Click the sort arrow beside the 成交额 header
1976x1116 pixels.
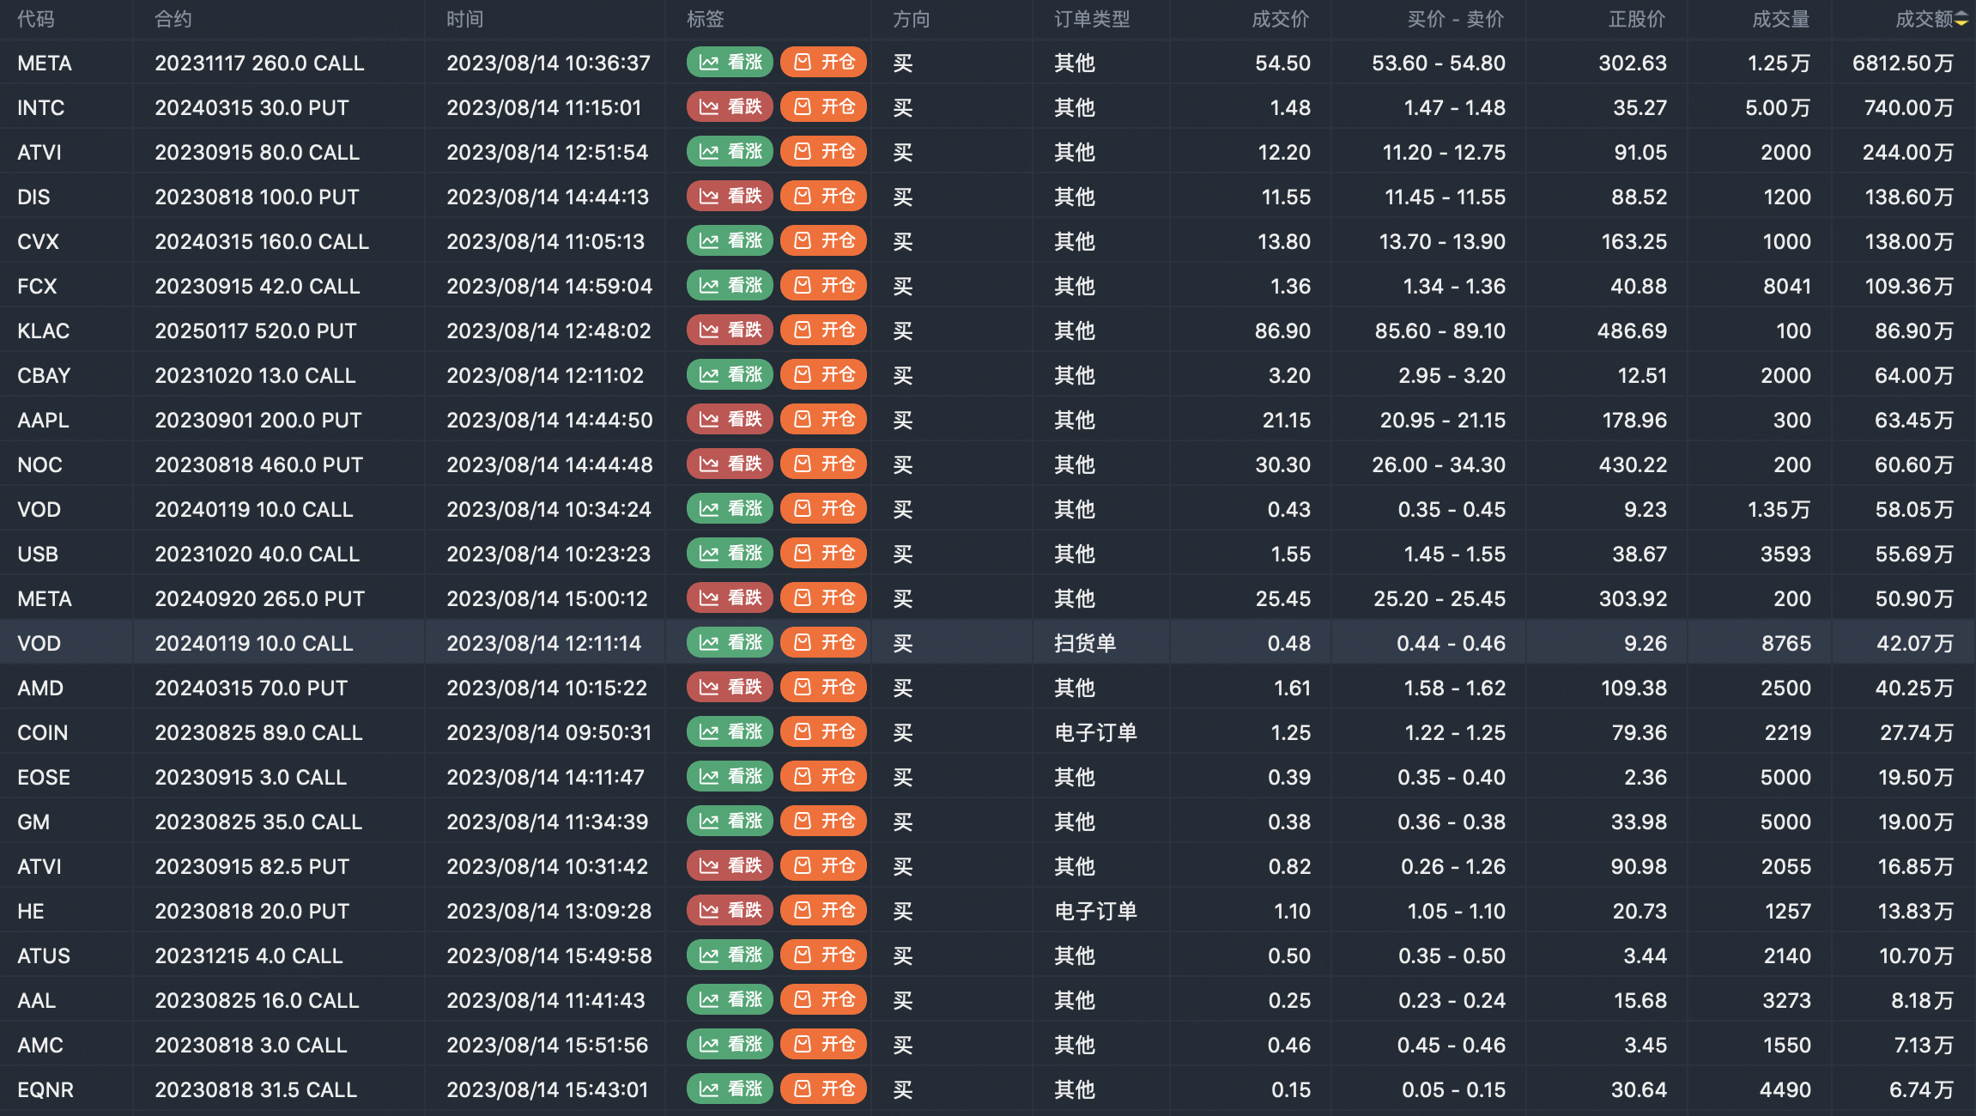click(1961, 19)
